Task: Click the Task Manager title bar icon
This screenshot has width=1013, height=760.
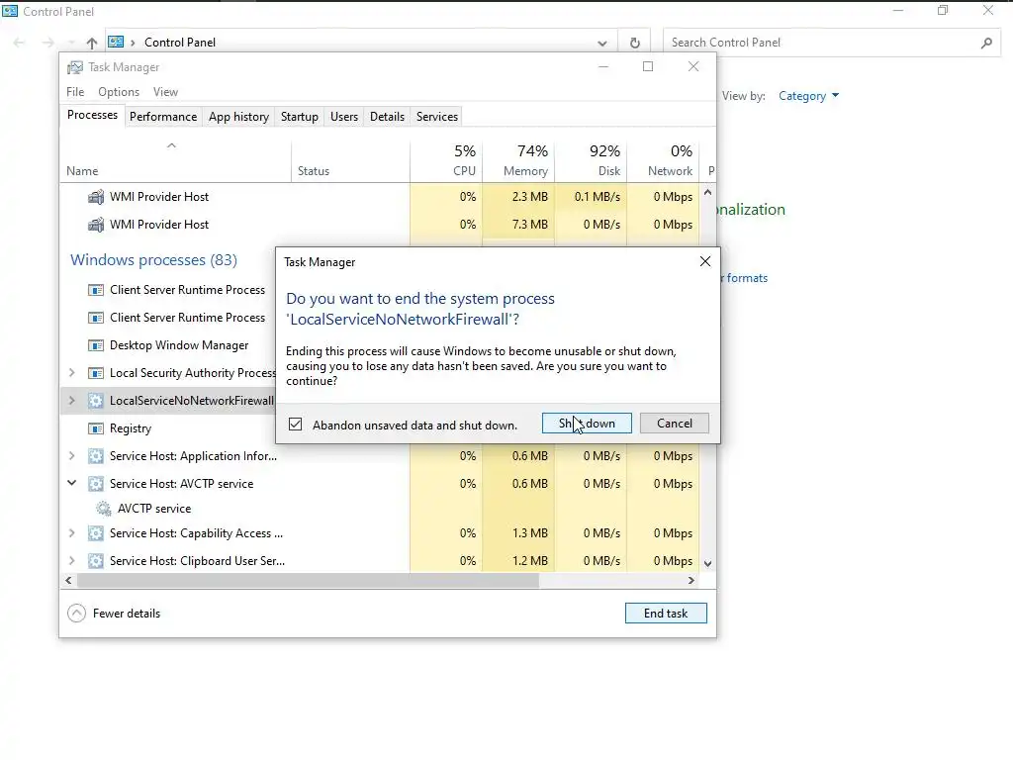Action: [x=75, y=67]
